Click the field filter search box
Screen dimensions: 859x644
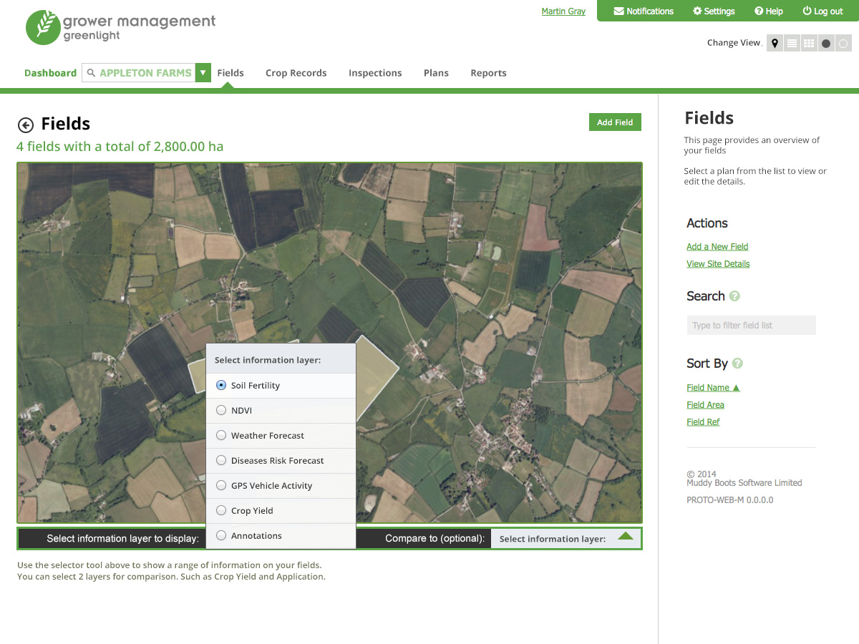coord(751,325)
